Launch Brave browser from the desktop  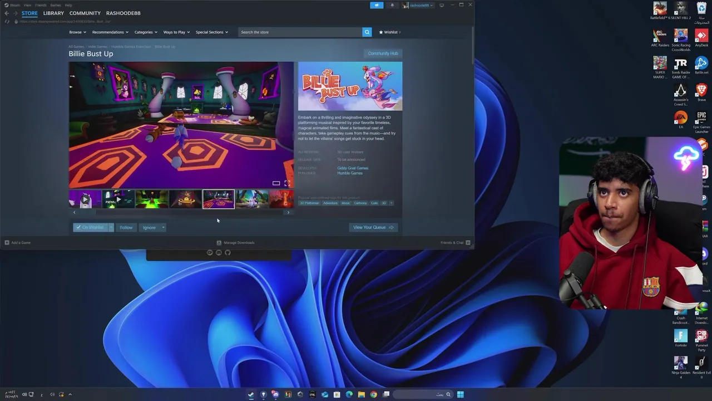(x=701, y=93)
